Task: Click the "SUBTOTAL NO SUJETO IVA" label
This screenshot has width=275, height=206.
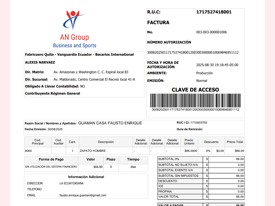Action: pyautogui.click(x=178, y=165)
